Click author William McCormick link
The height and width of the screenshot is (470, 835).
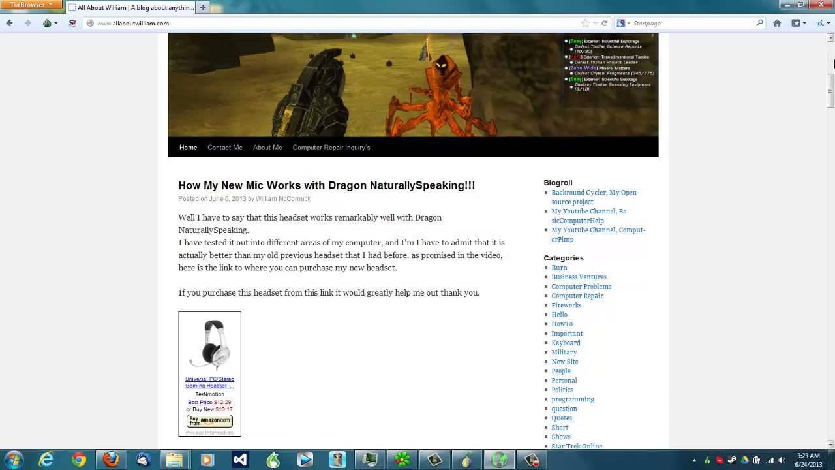click(x=283, y=199)
